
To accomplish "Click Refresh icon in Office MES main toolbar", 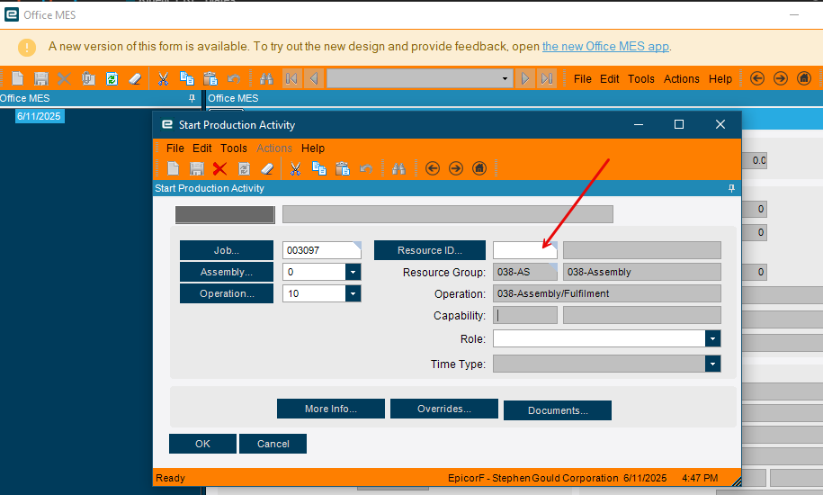I will click(112, 78).
